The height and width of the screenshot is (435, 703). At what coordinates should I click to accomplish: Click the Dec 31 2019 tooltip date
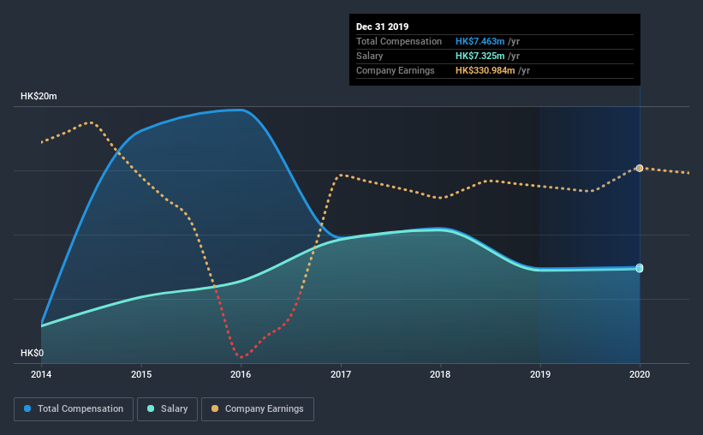coord(383,27)
